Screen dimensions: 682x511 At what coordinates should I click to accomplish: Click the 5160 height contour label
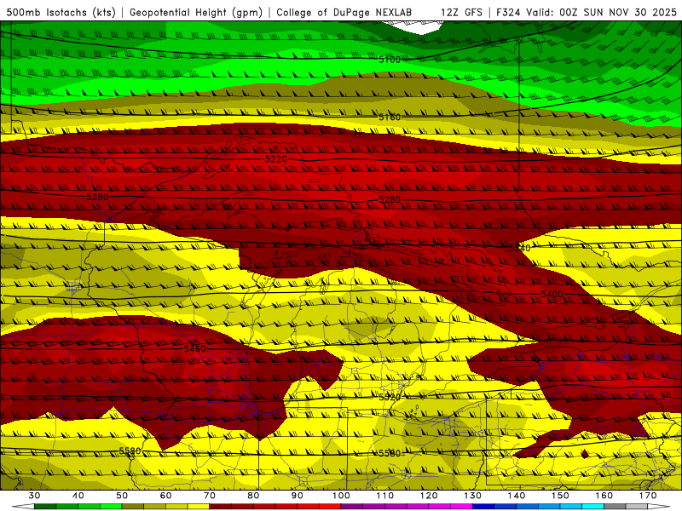point(390,118)
